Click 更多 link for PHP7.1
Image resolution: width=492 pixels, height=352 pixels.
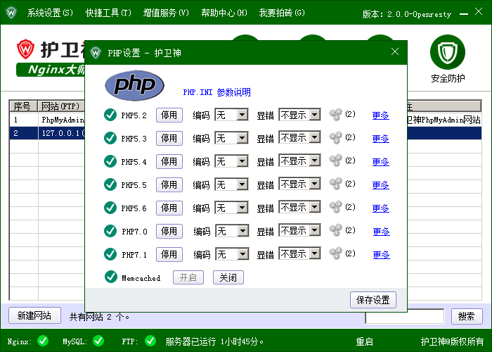381,255
